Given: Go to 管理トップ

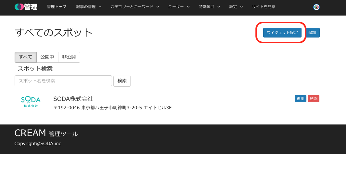Looking at the screenshot, I should click(56, 7).
